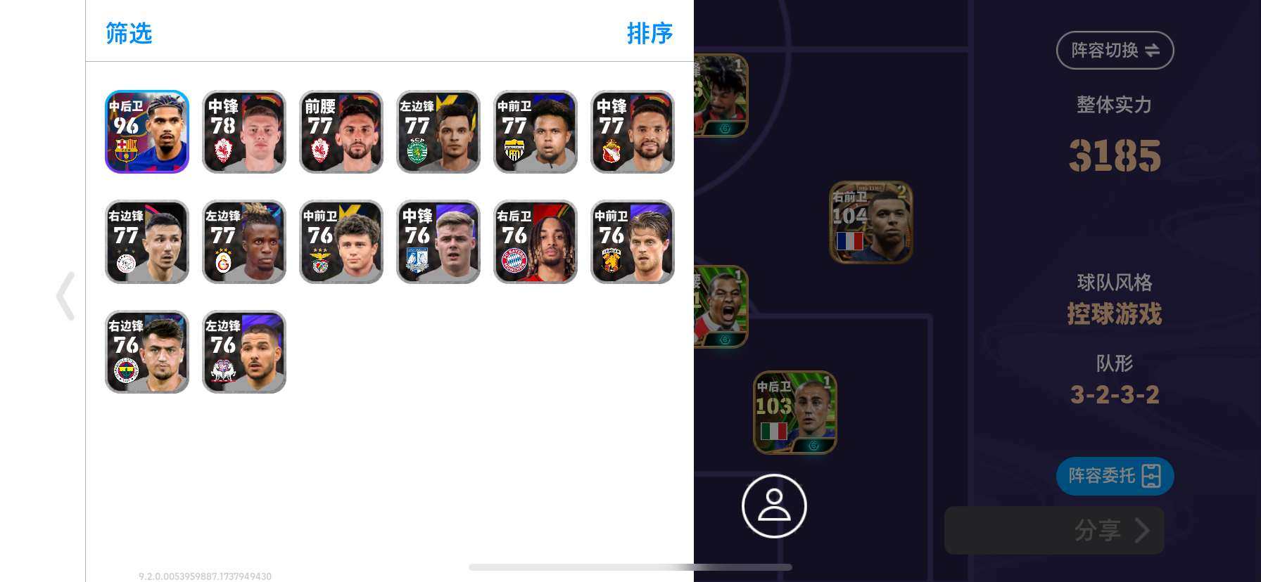Screen dimensions: 1261x582
Task: Toggle 阵容切换 squad switch button
Action: coord(1115,50)
